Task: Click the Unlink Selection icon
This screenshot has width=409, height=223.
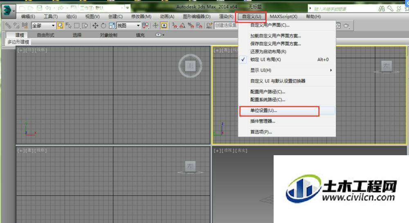Action: click(x=16, y=25)
